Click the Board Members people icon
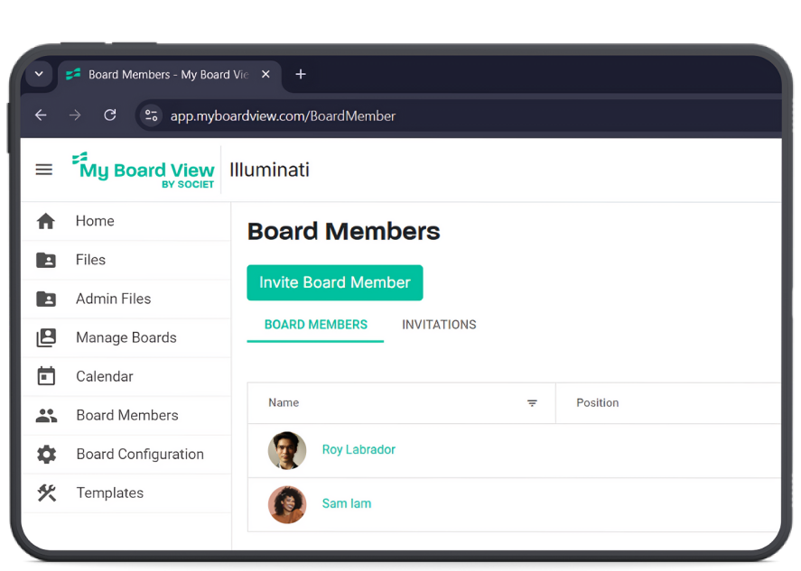Screen dimensions: 801x571 click(x=45, y=415)
